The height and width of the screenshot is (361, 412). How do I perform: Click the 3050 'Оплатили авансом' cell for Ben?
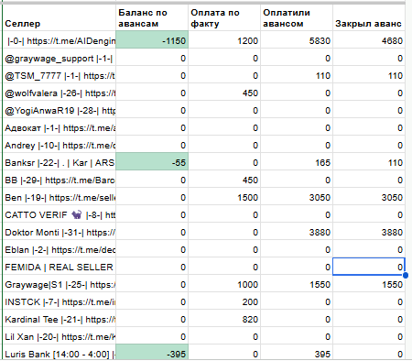pyautogui.click(x=297, y=196)
